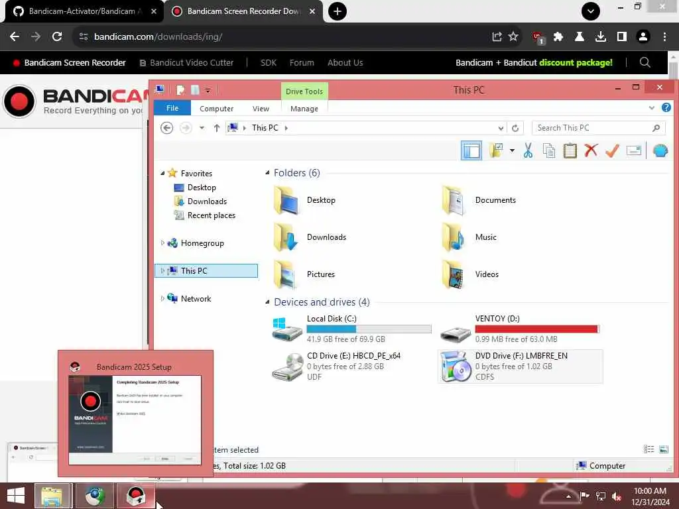Open recent locations dropdown arrow
The image size is (679, 509).
[202, 128]
